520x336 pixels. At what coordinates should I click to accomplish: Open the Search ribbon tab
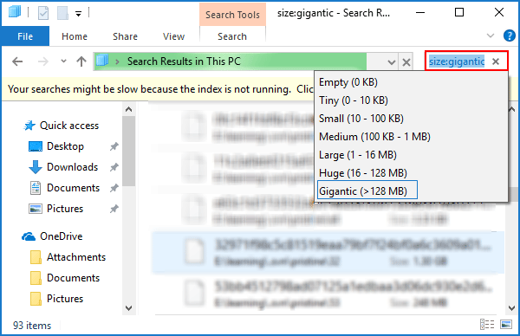(x=232, y=36)
